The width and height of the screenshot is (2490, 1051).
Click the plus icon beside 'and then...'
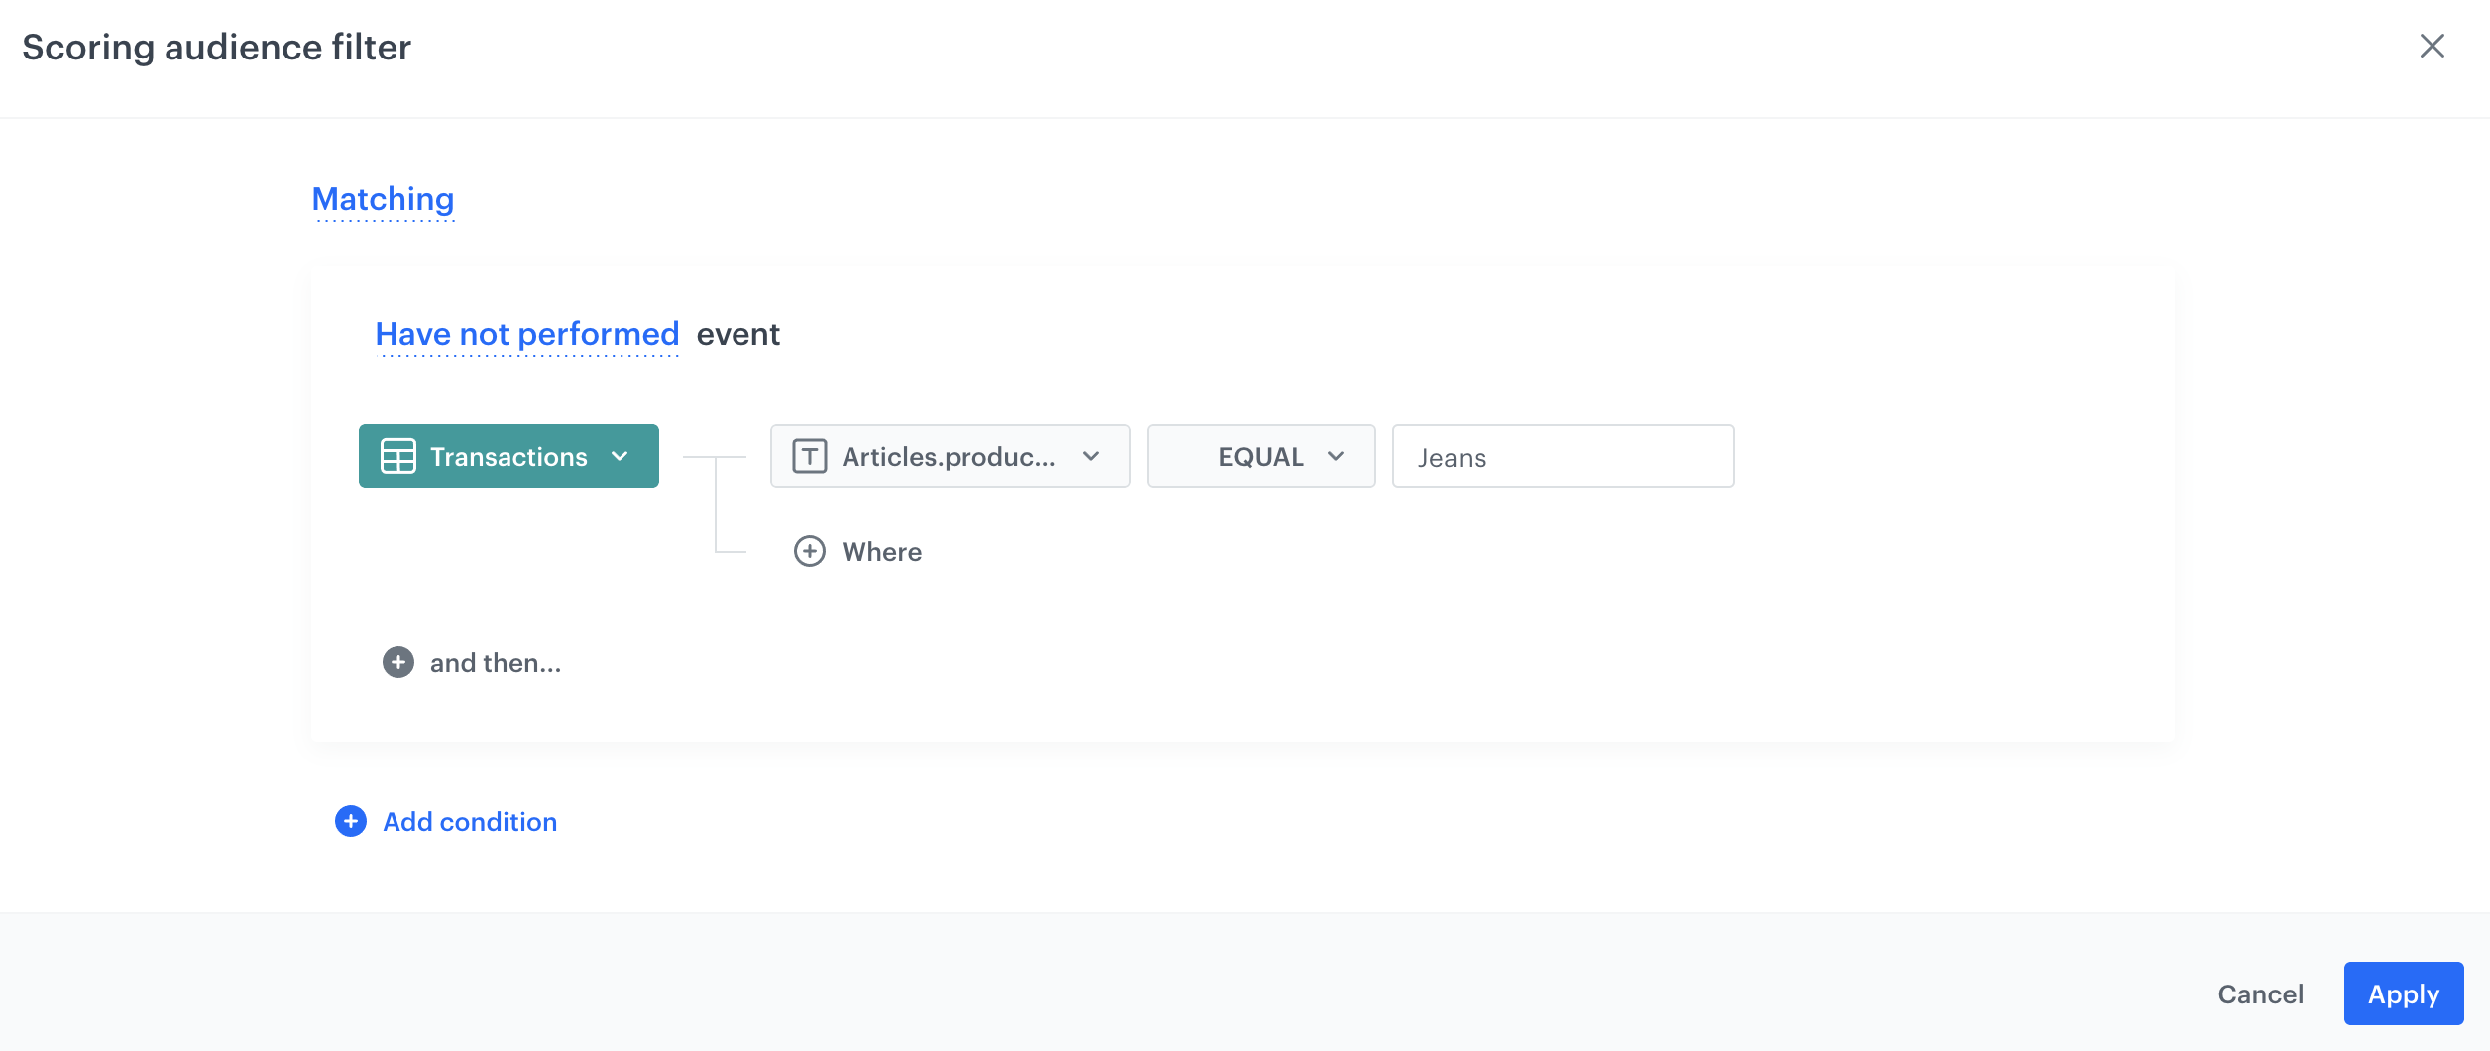398,662
